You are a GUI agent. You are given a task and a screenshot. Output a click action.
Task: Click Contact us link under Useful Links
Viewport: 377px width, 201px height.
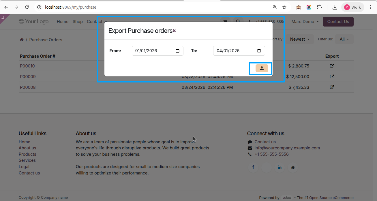click(29, 173)
